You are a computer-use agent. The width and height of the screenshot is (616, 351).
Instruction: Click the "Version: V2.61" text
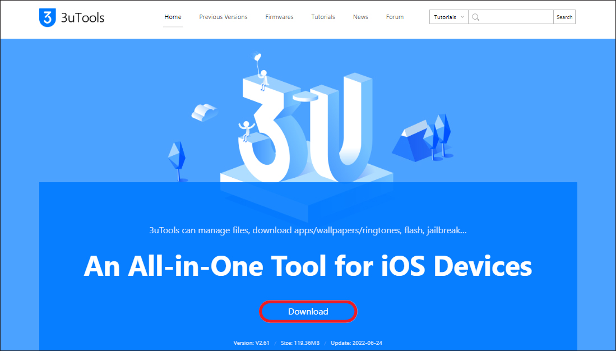point(252,343)
